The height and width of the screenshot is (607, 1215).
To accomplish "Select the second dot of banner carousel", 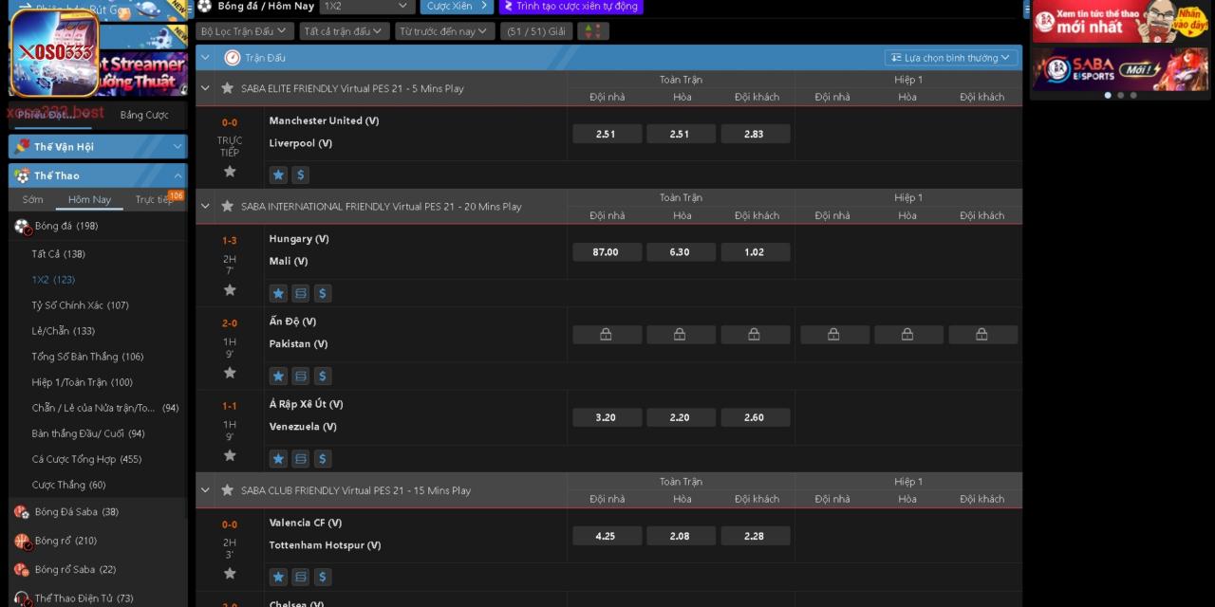I will 1120,95.
